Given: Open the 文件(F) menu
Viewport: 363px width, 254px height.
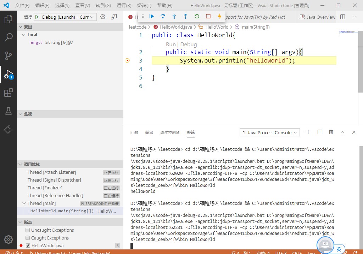Looking at the screenshot, I should pos(22,5).
